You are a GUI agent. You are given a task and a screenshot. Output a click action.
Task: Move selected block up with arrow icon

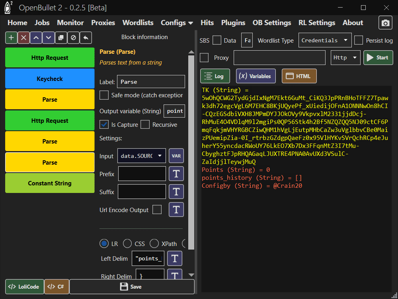tap(36, 38)
